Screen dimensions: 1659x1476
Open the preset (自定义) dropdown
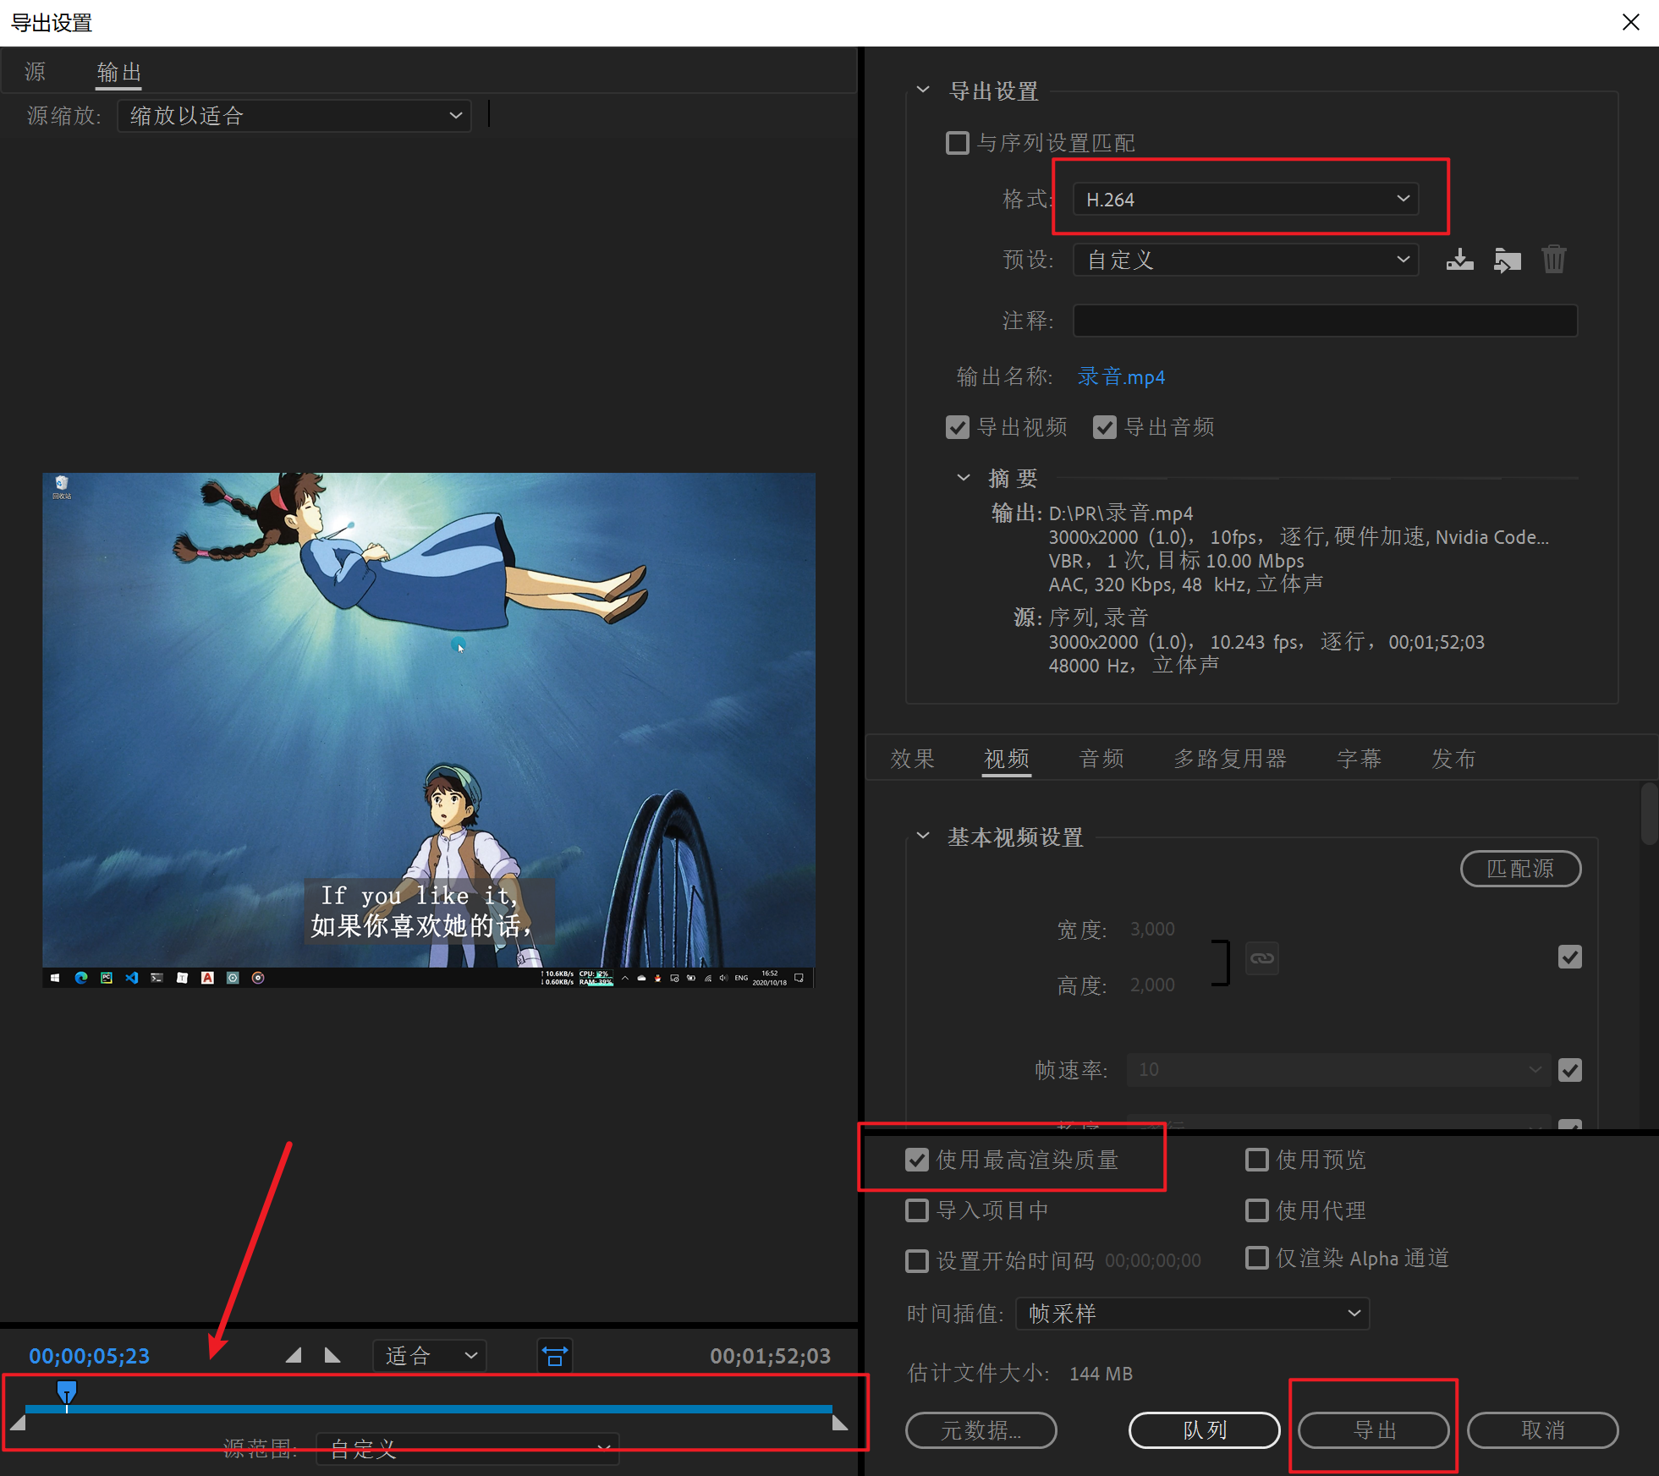(1246, 260)
